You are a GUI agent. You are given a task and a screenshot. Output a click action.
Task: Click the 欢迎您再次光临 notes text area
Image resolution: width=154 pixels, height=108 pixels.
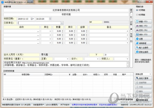pos(65,64)
